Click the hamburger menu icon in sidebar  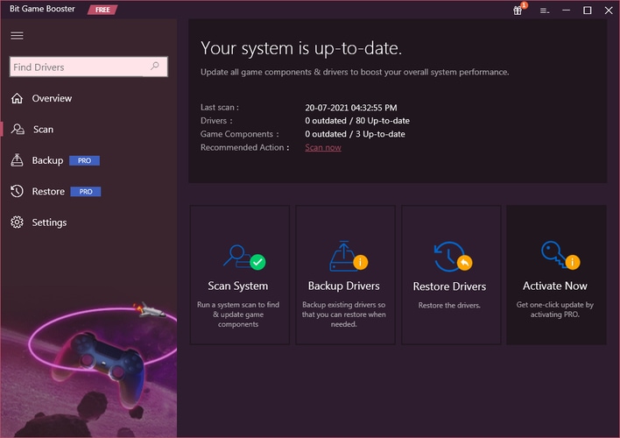[x=17, y=36]
